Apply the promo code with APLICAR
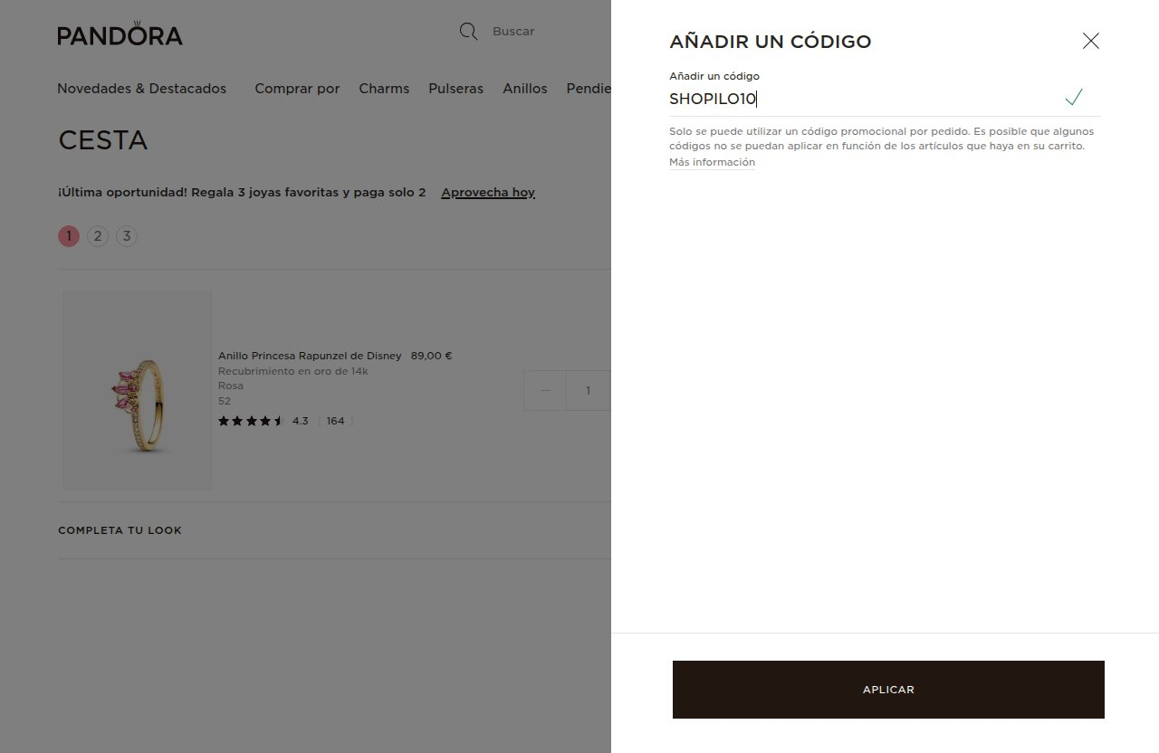Screen dimensions: 1159x753 coord(888,690)
